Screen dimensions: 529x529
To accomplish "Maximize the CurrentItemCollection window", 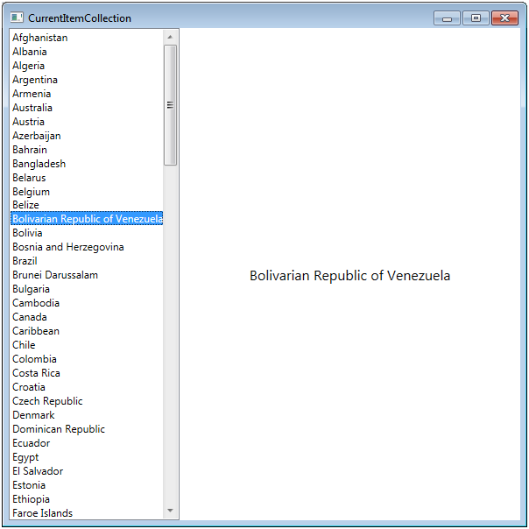I will [476, 18].
